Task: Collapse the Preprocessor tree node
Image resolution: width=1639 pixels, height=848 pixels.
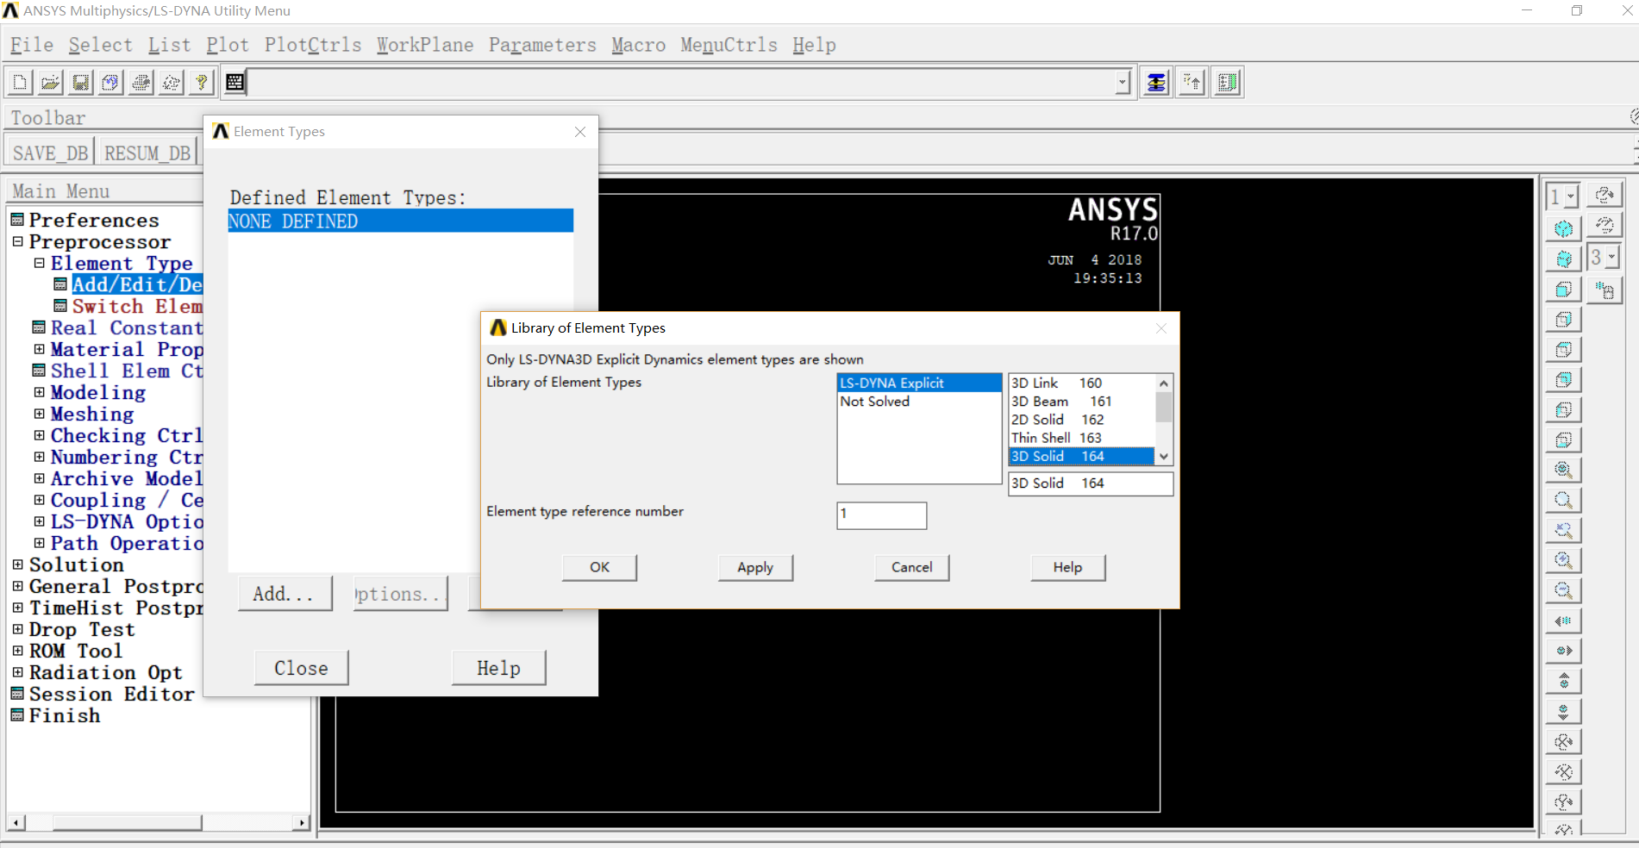Action: (17, 241)
